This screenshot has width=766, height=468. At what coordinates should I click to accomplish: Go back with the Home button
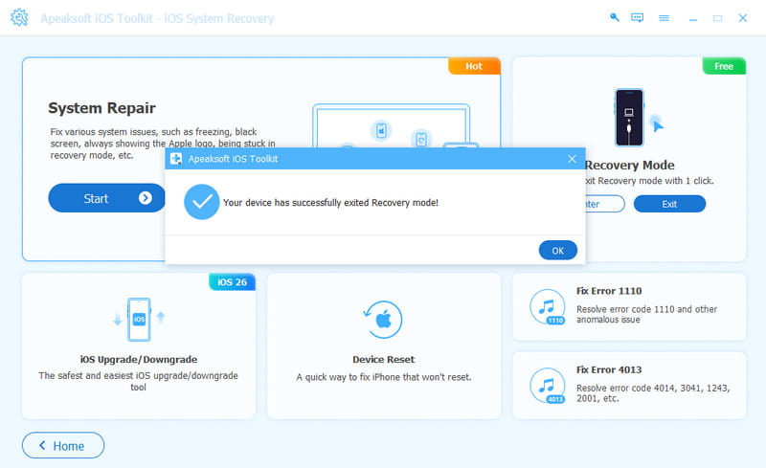(63, 446)
